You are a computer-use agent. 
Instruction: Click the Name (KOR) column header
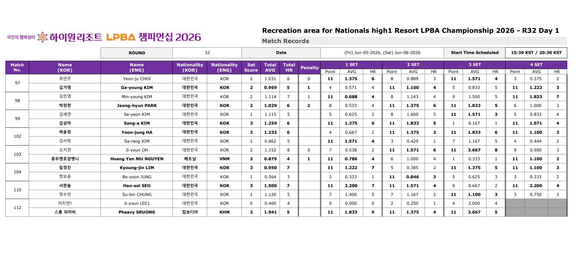click(x=65, y=67)
